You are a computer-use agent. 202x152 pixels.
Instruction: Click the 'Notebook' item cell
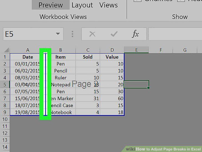pyautogui.click(x=60, y=112)
